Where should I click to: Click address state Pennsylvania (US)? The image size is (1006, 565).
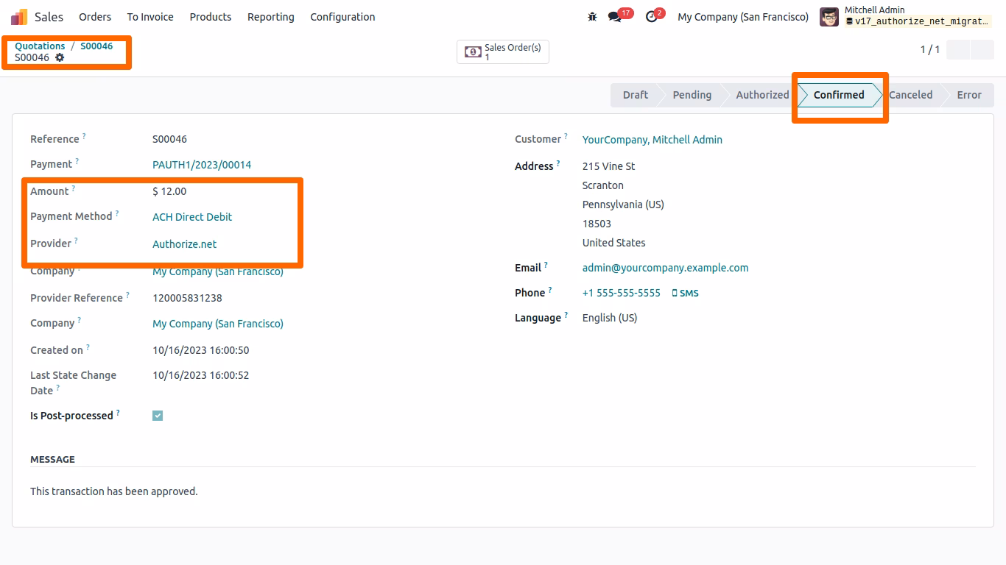coord(623,205)
